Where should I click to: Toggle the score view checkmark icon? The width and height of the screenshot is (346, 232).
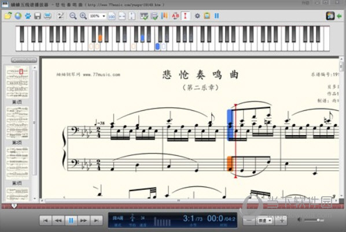pos(154,16)
